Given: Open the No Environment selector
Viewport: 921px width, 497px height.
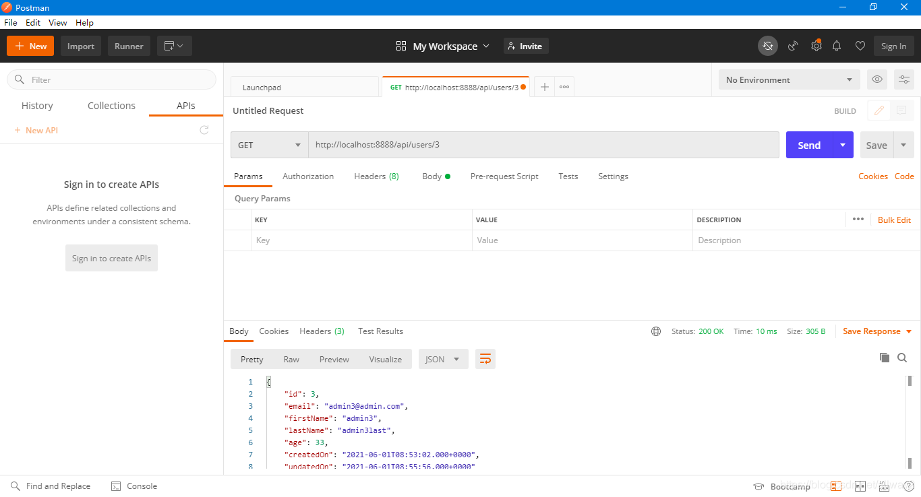Looking at the screenshot, I should click(790, 79).
